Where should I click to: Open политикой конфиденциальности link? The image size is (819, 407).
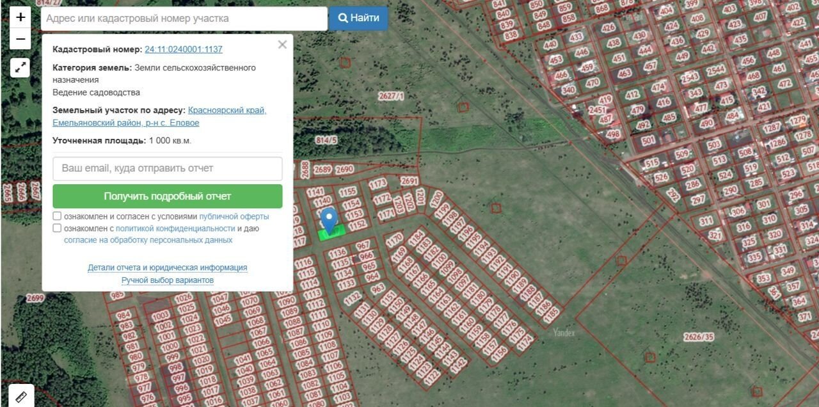coord(175,228)
